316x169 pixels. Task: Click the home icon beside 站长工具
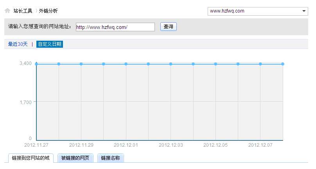pyautogui.click(x=7, y=11)
